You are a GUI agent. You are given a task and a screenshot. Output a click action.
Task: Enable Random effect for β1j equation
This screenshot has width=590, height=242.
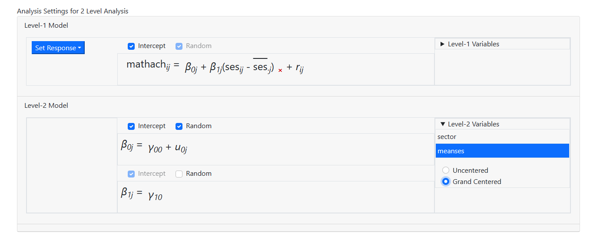coord(179,174)
